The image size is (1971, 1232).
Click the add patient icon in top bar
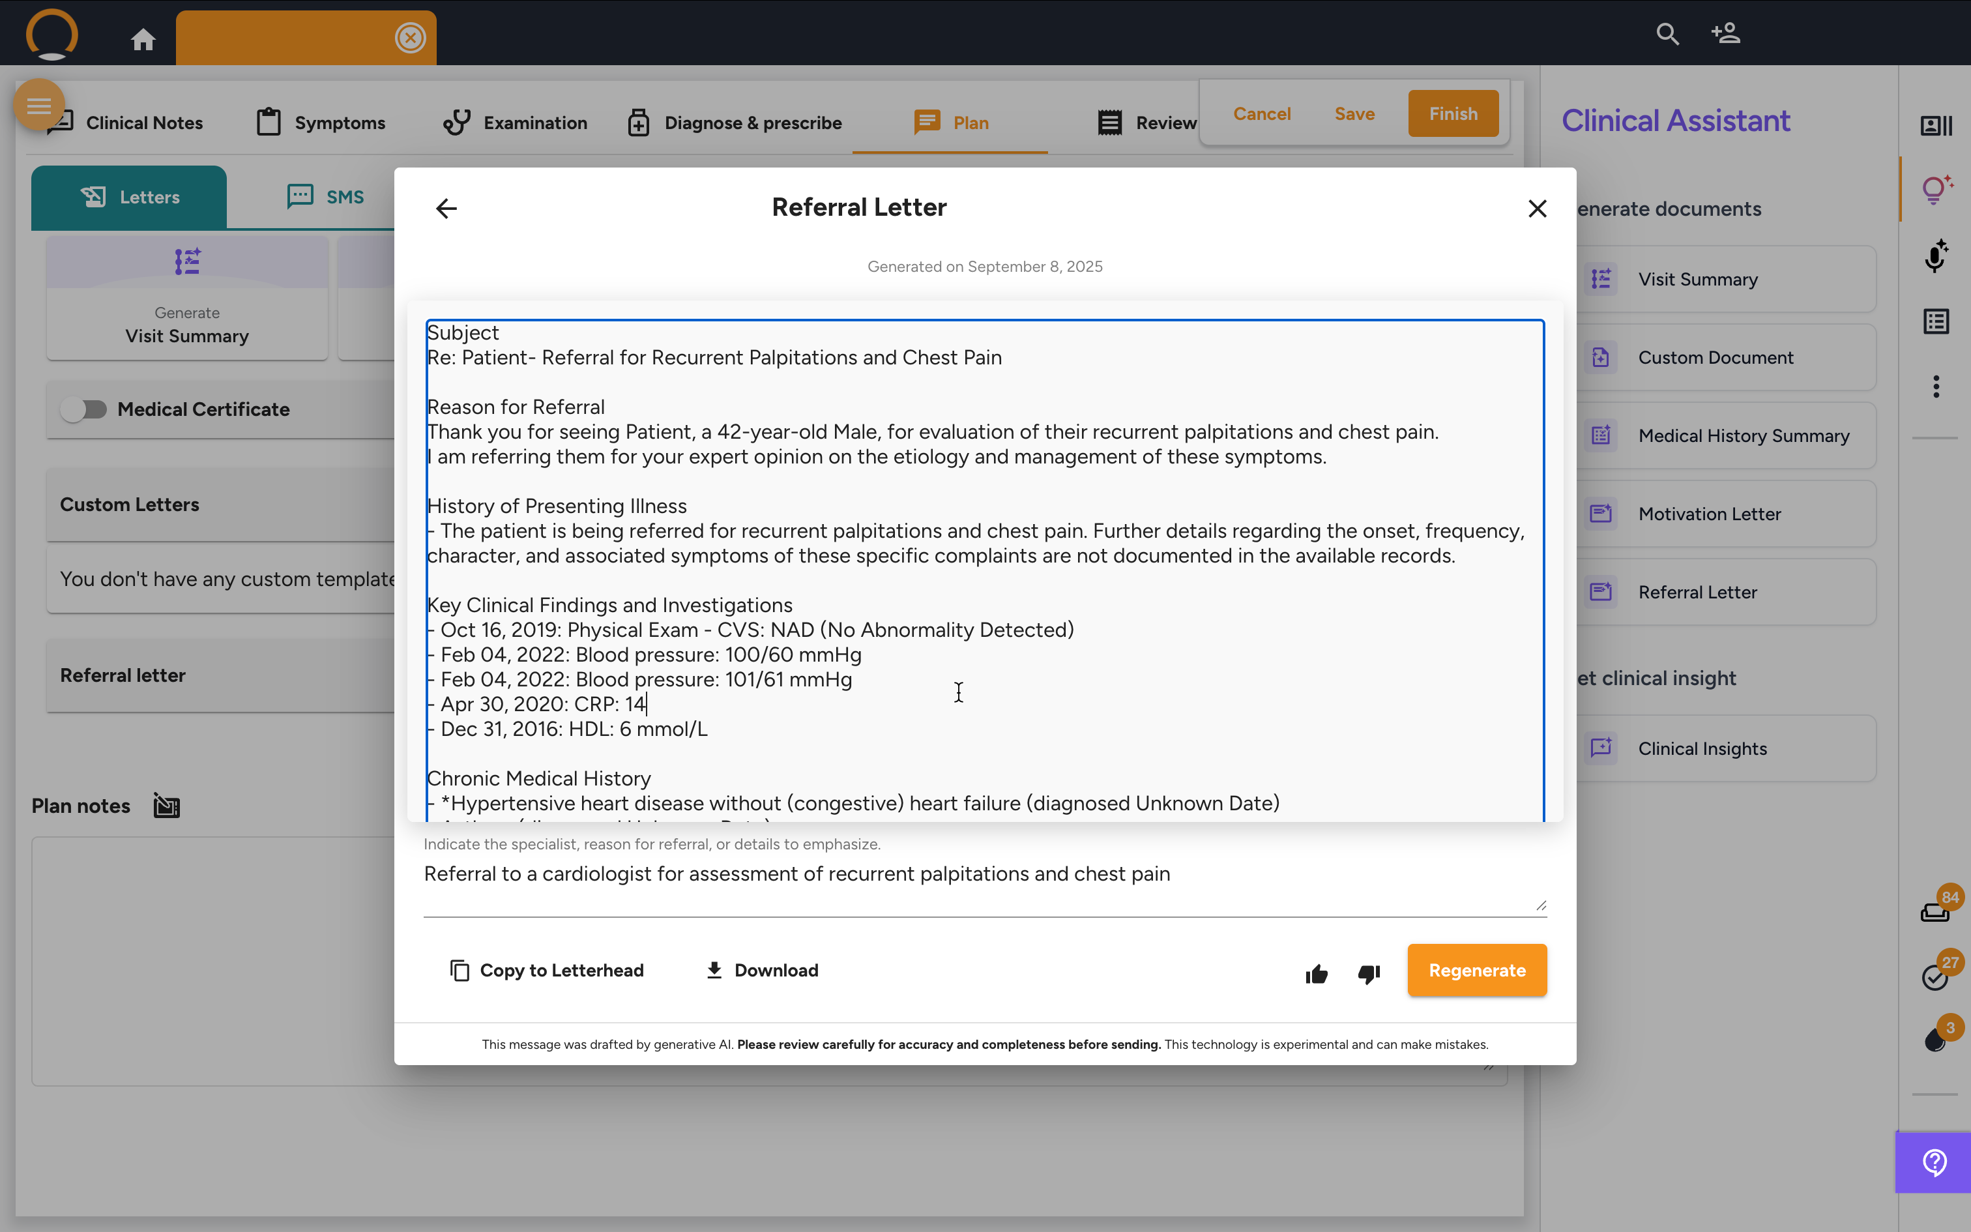[1726, 34]
